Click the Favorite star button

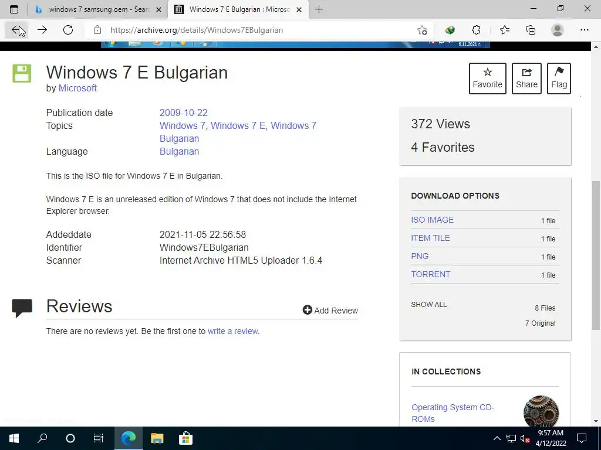[488, 79]
